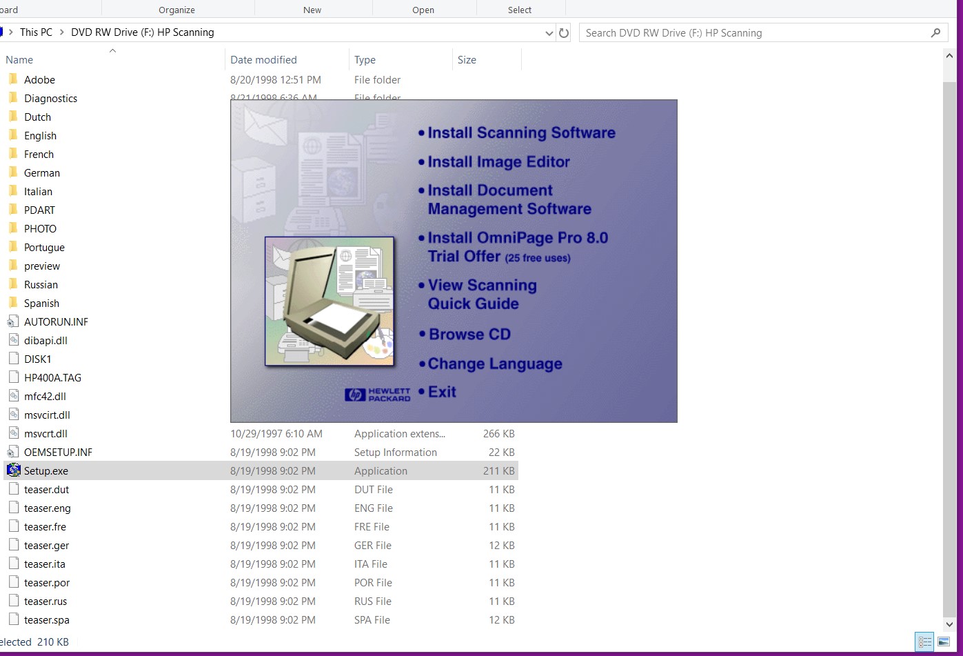This screenshot has width=963, height=656.
Task: Switch to large thumbnails view icon
Action: pyautogui.click(x=944, y=642)
